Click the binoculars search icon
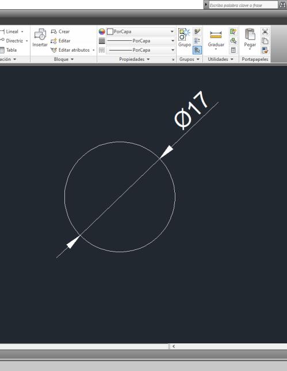Screen dimensions: 287x371 tap(282, 5)
